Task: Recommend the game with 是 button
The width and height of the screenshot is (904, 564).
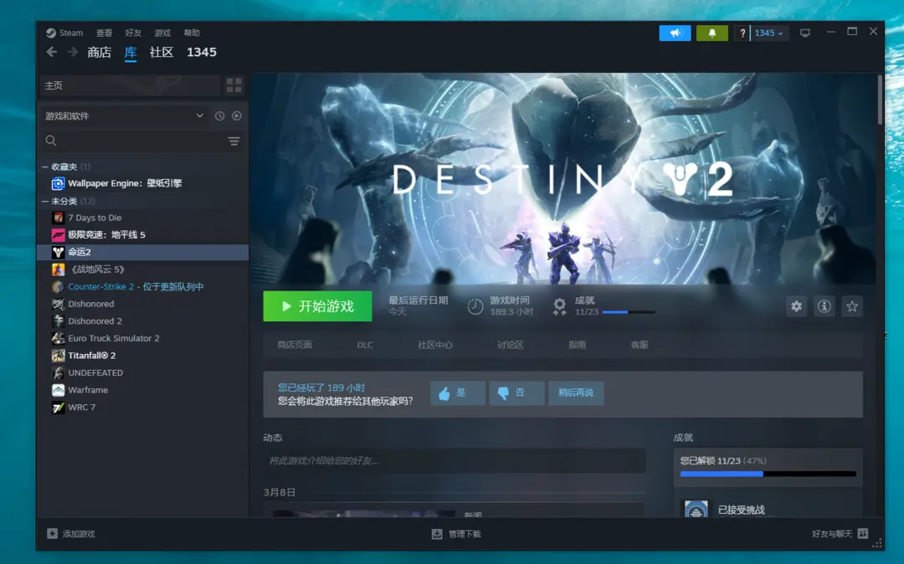Action: tap(457, 393)
